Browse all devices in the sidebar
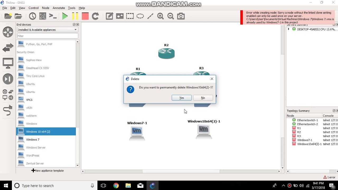338x190 pixels. click(x=8, y=94)
